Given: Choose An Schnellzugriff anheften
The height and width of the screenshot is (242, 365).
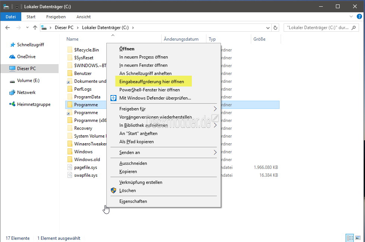Looking at the screenshot, I should pyautogui.click(x=163, y=73).
